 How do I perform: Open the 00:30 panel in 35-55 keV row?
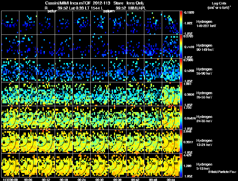point(100,94)
